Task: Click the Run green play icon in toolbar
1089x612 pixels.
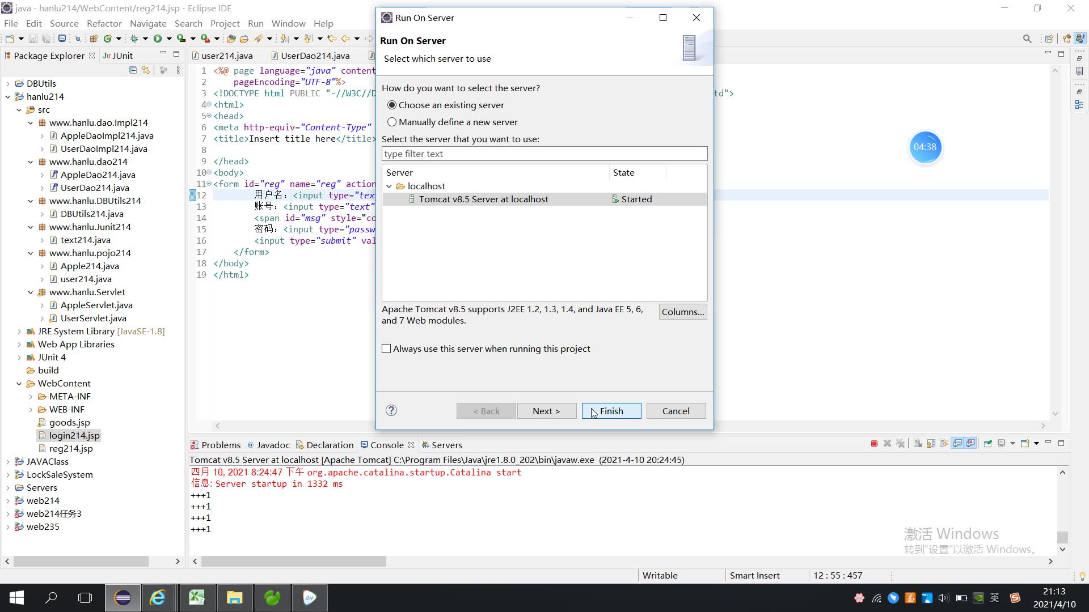Action: coord(158,39)
